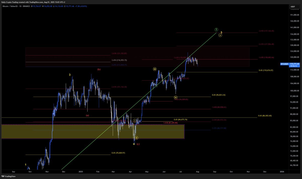Click the circled iii wave marker
Viewport: 302px width, 179px height.
(x=155, y=69)
